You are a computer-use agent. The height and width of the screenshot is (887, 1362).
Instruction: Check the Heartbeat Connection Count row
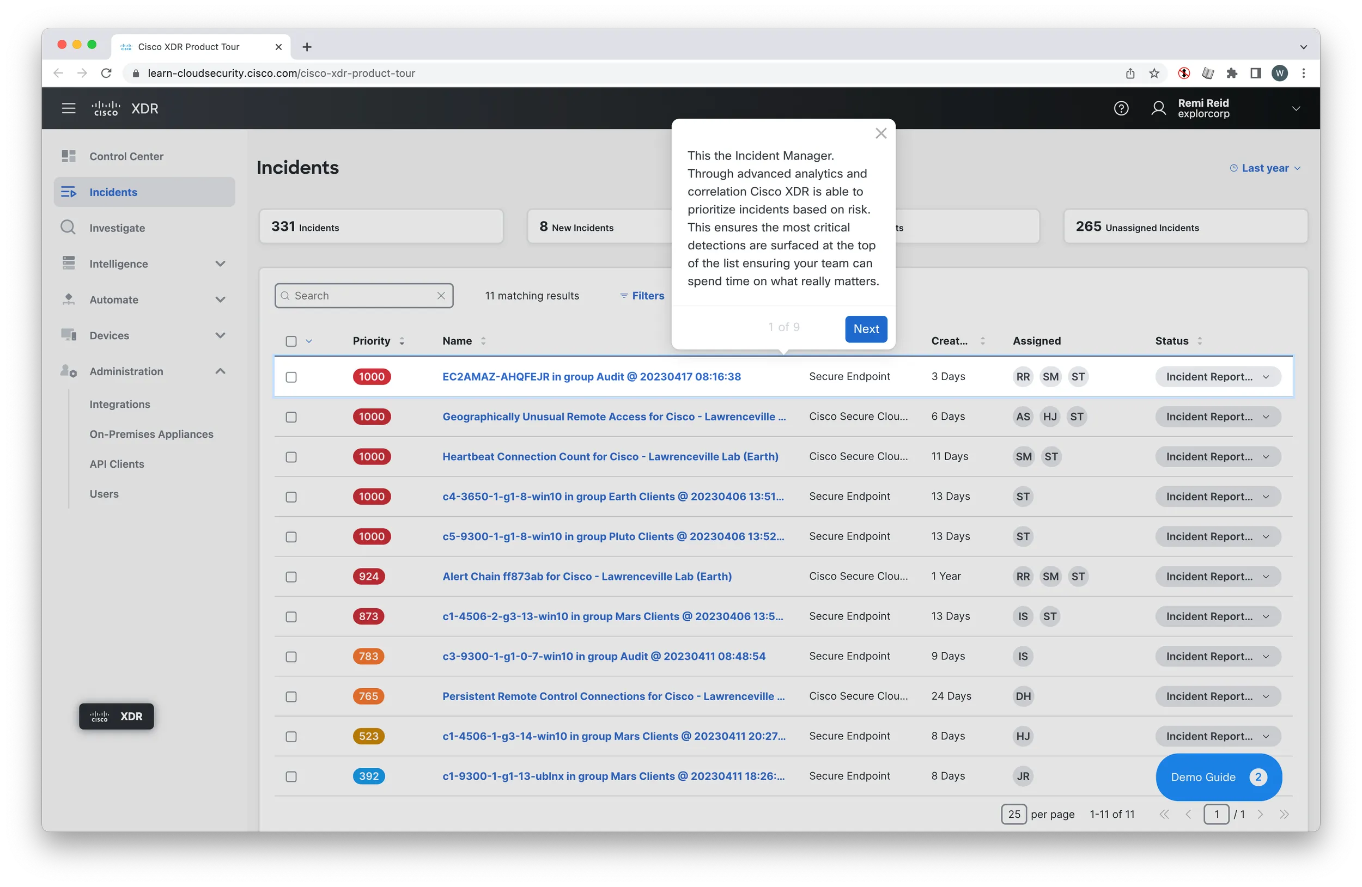pyautogui.click(x=291, y=457)
